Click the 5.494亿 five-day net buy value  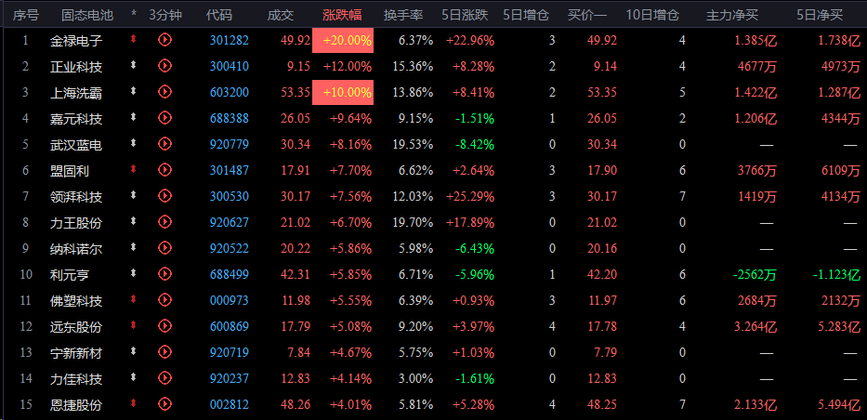[839, 404]
